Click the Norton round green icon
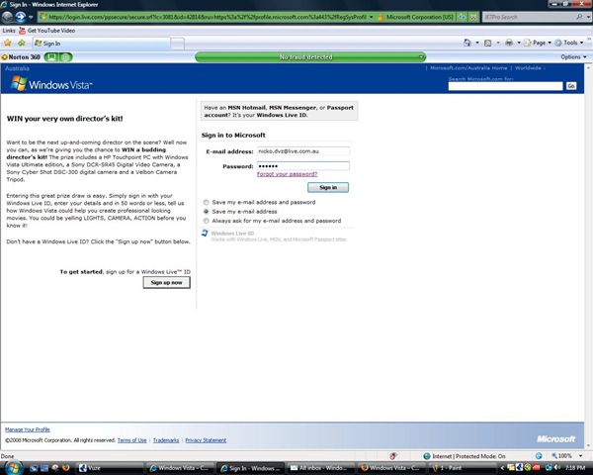The width and height of the screenshot is (593, 475). [66, 57]
